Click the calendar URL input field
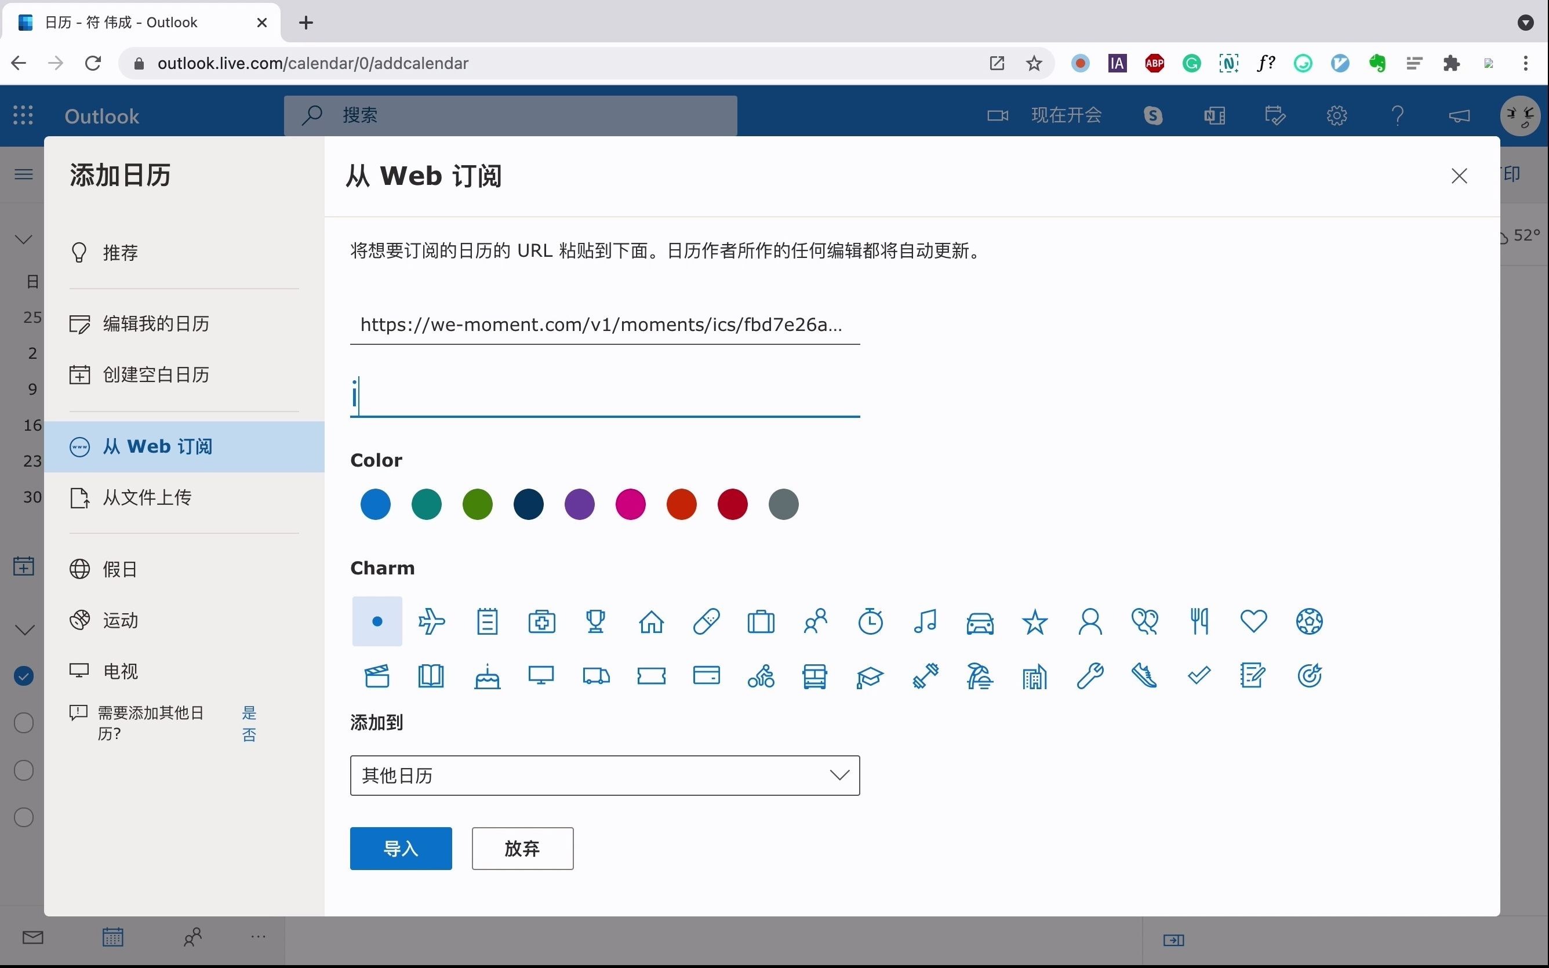Viewport: 1549px width, 968px height. [605, 325]
